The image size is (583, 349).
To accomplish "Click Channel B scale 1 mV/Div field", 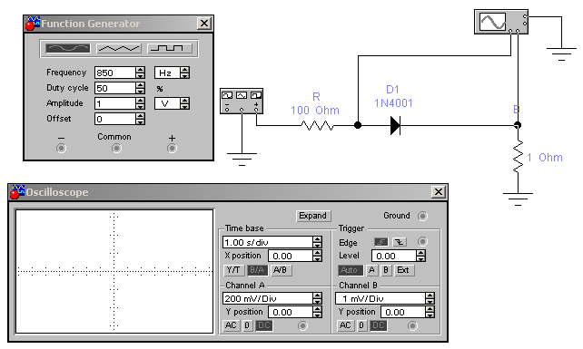I will coord(380,298).
